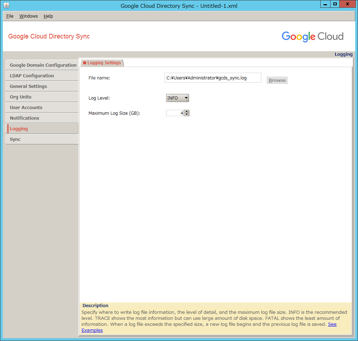This screenshot has height=341, width=358.
Task: Close the Directory Sync window
Action: [347, 4]
